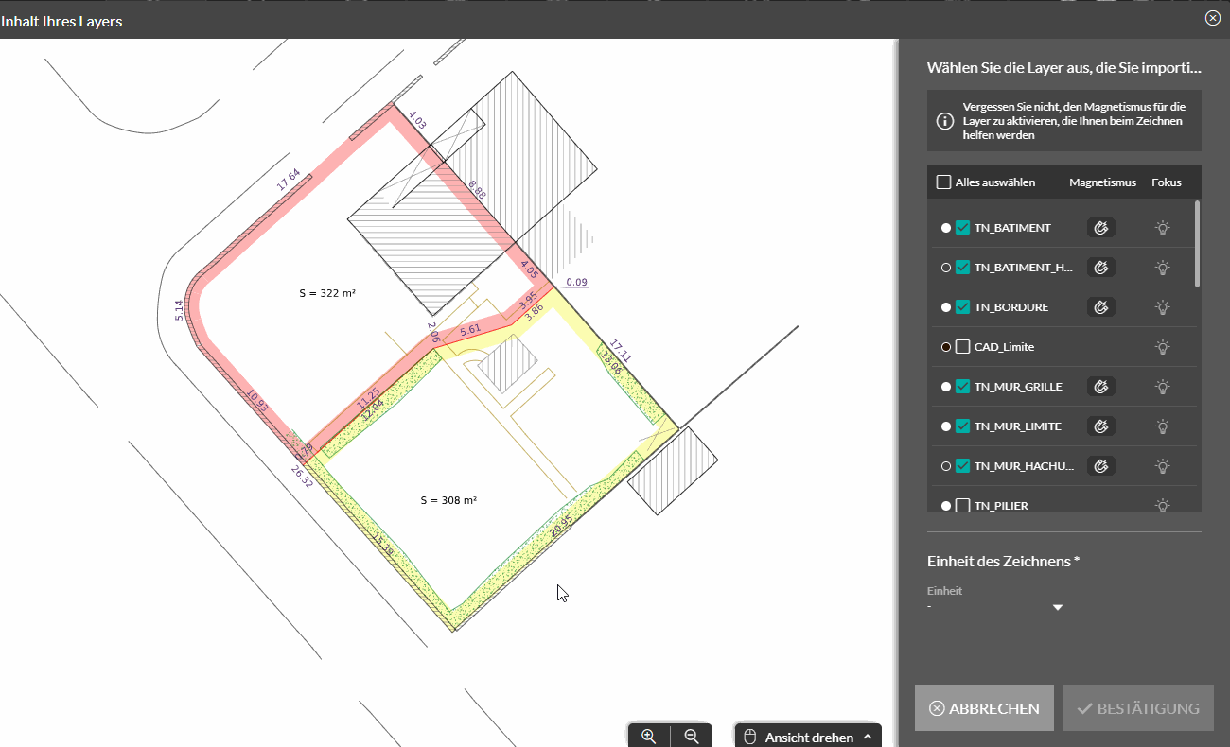The image size is (1230, 747).
Task: Click the white color dot of TN_BORDURE
Action: pos(946,307)
